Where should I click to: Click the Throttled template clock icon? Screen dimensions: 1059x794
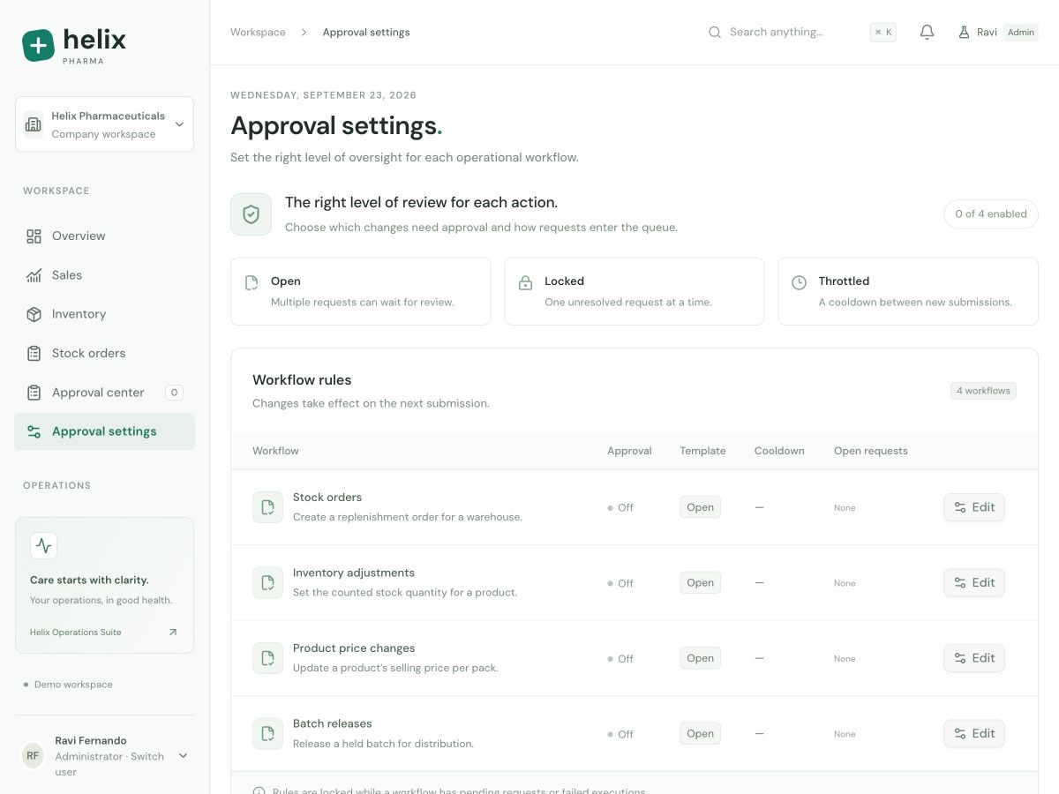tap(799, 282)
